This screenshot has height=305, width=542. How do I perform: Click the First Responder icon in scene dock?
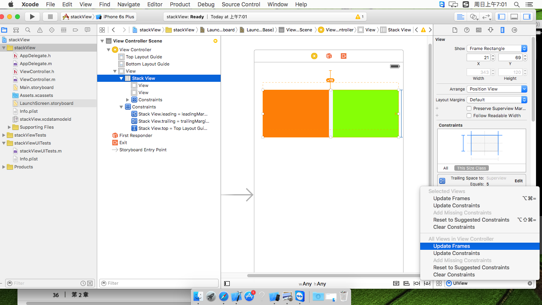click(329, 56)
